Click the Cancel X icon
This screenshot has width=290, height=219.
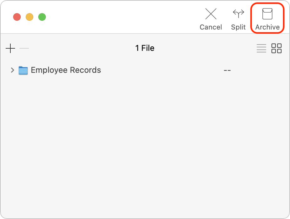211,14
